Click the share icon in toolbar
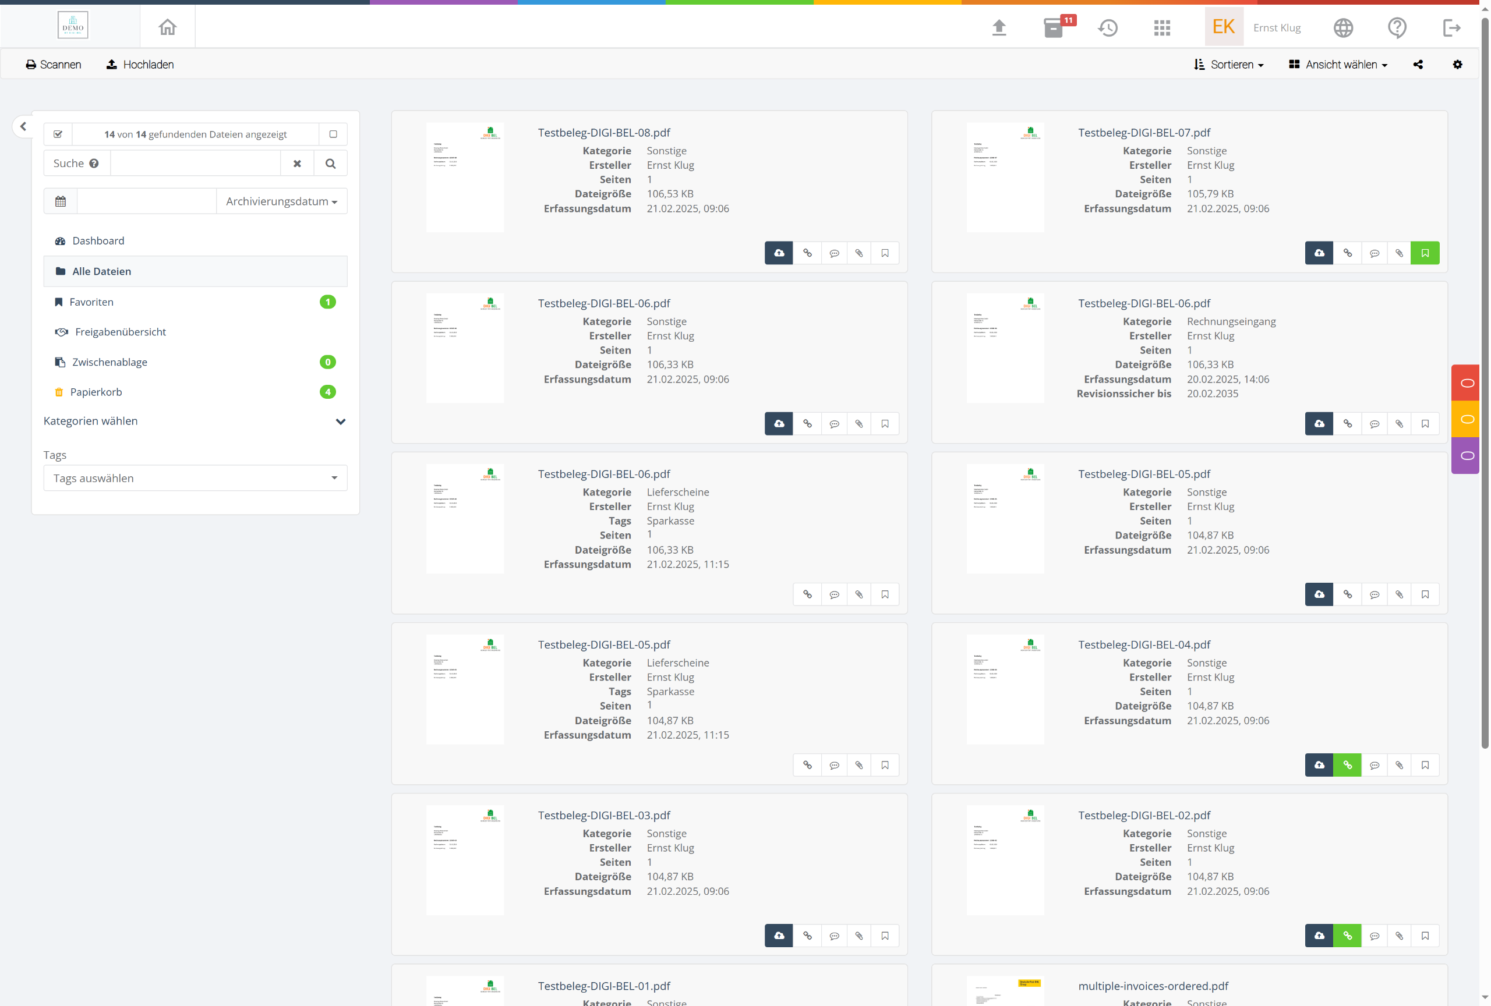 (x=1418, y=65)
